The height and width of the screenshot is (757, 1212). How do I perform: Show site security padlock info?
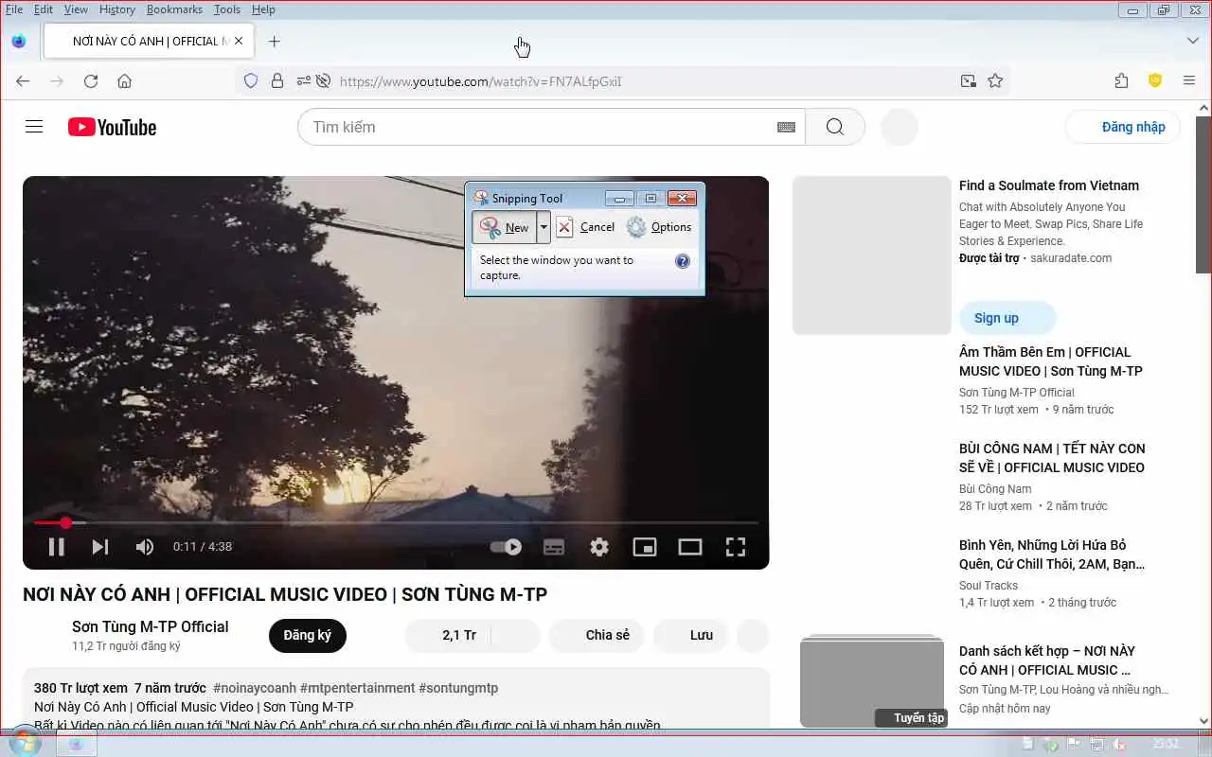pos(277,81)
